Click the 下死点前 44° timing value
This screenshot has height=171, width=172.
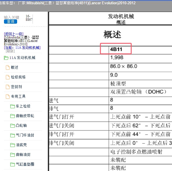coord(126,135)
